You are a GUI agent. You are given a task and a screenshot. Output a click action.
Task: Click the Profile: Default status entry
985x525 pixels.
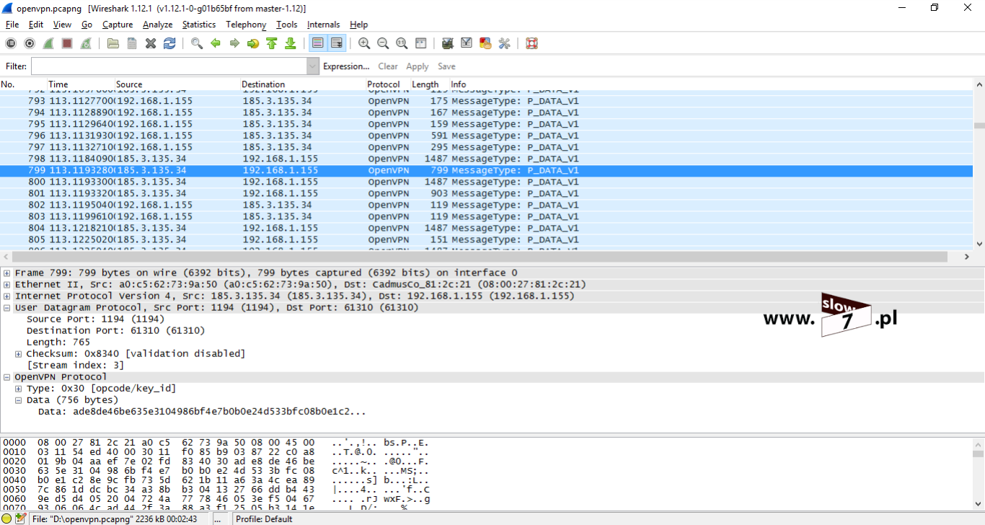(264, 519)
